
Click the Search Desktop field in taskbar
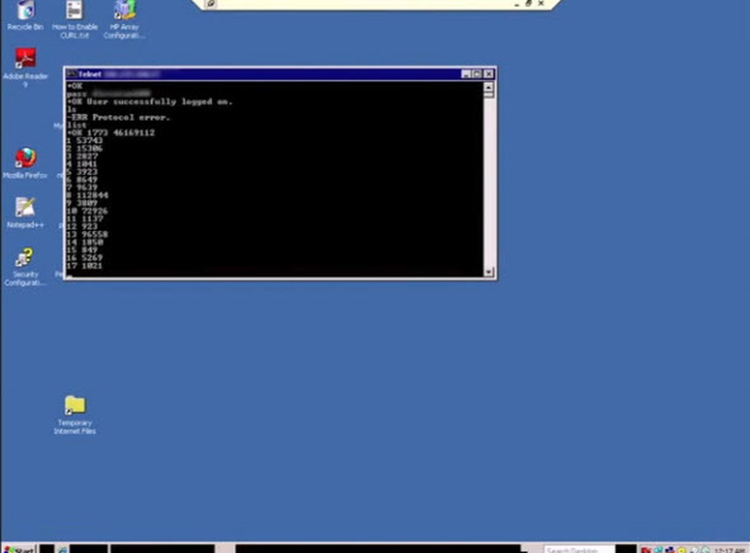coord(579,549)
